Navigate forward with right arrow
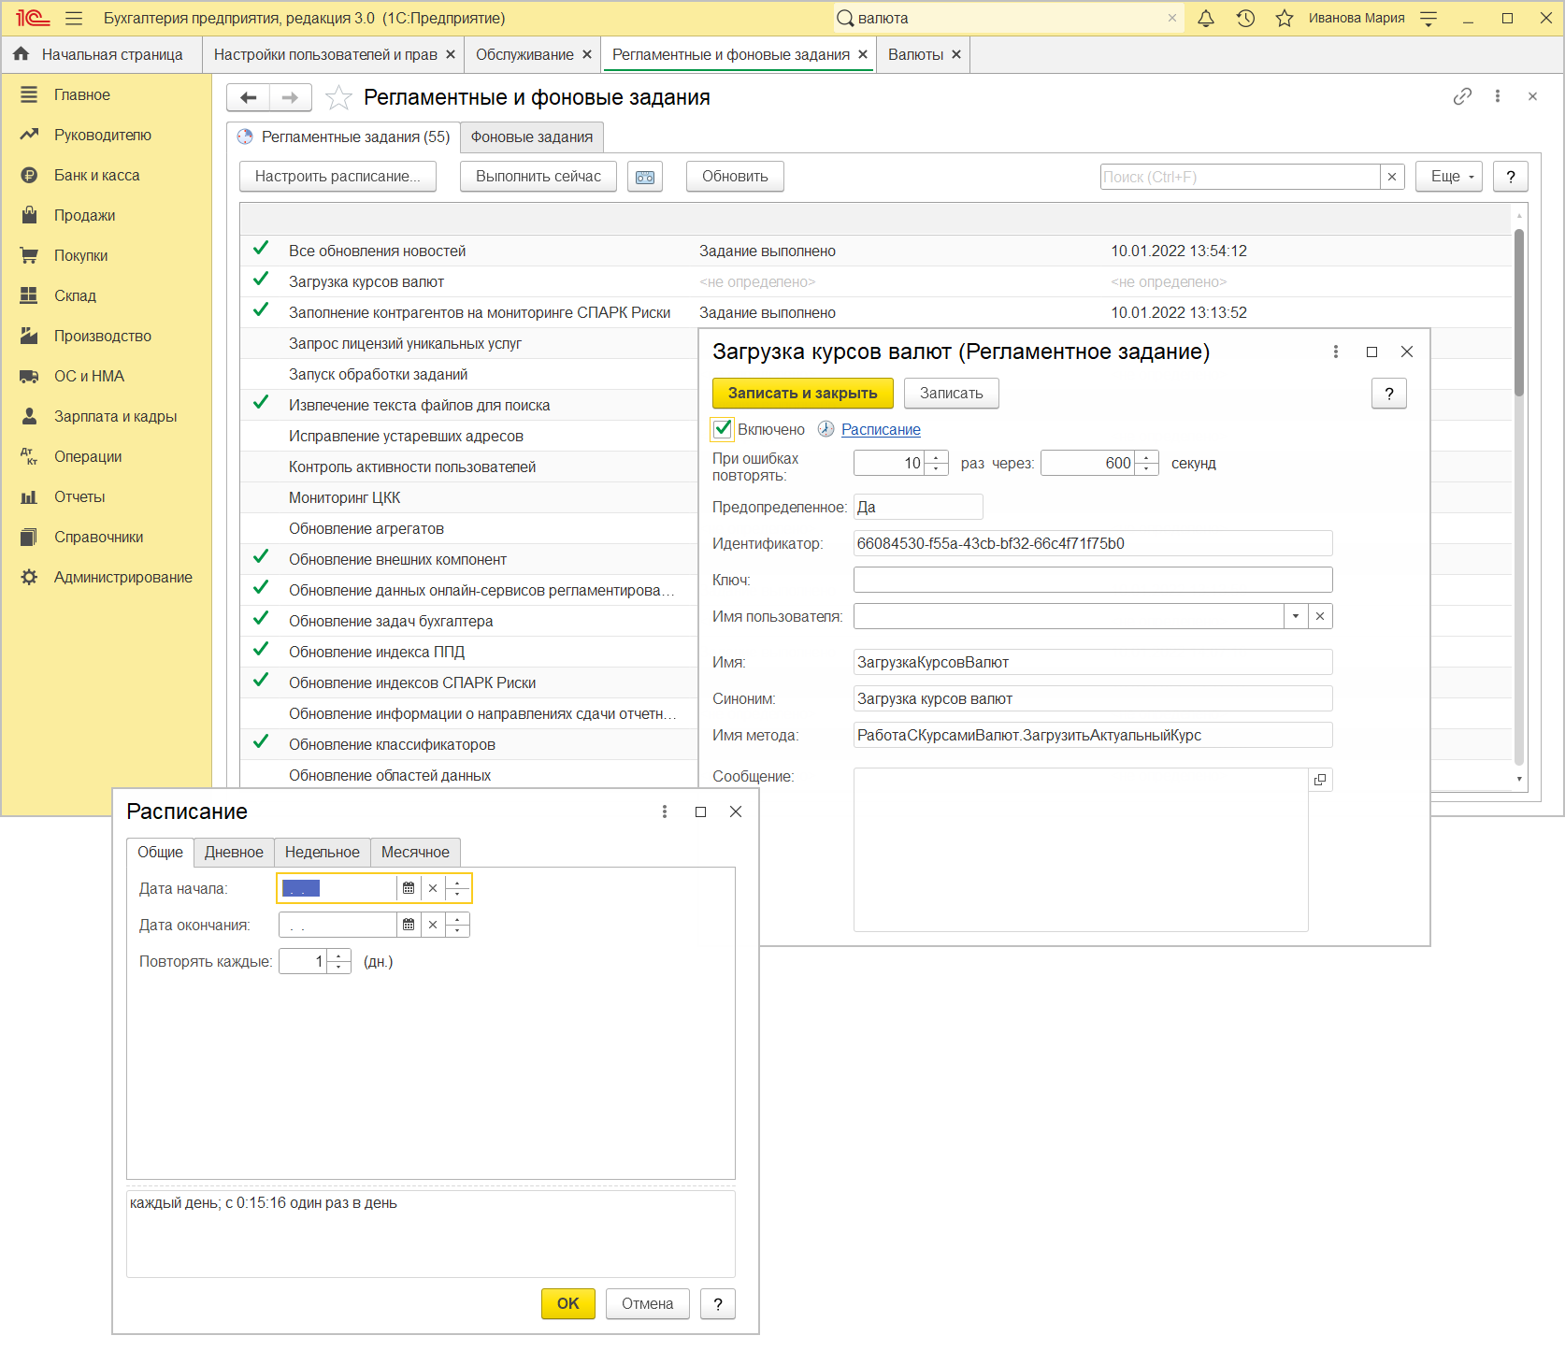This screenshot has width=1565, height=1350. coord(290,97)
